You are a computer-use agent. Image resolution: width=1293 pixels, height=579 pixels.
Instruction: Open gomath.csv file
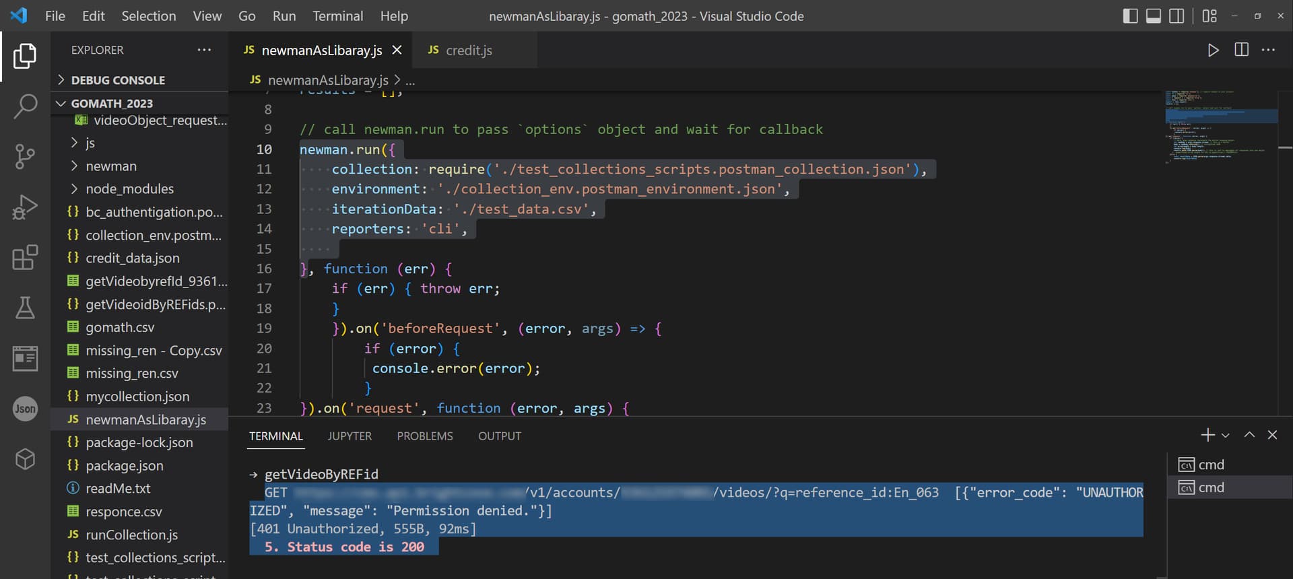(x=139, y=327)
